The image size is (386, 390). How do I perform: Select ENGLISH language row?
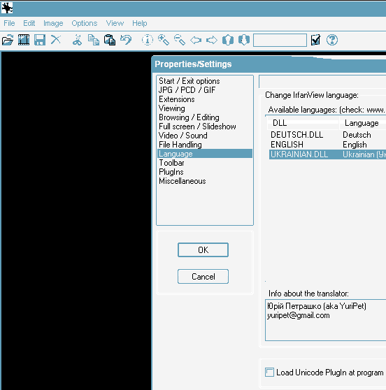click(x=327, y=145)
